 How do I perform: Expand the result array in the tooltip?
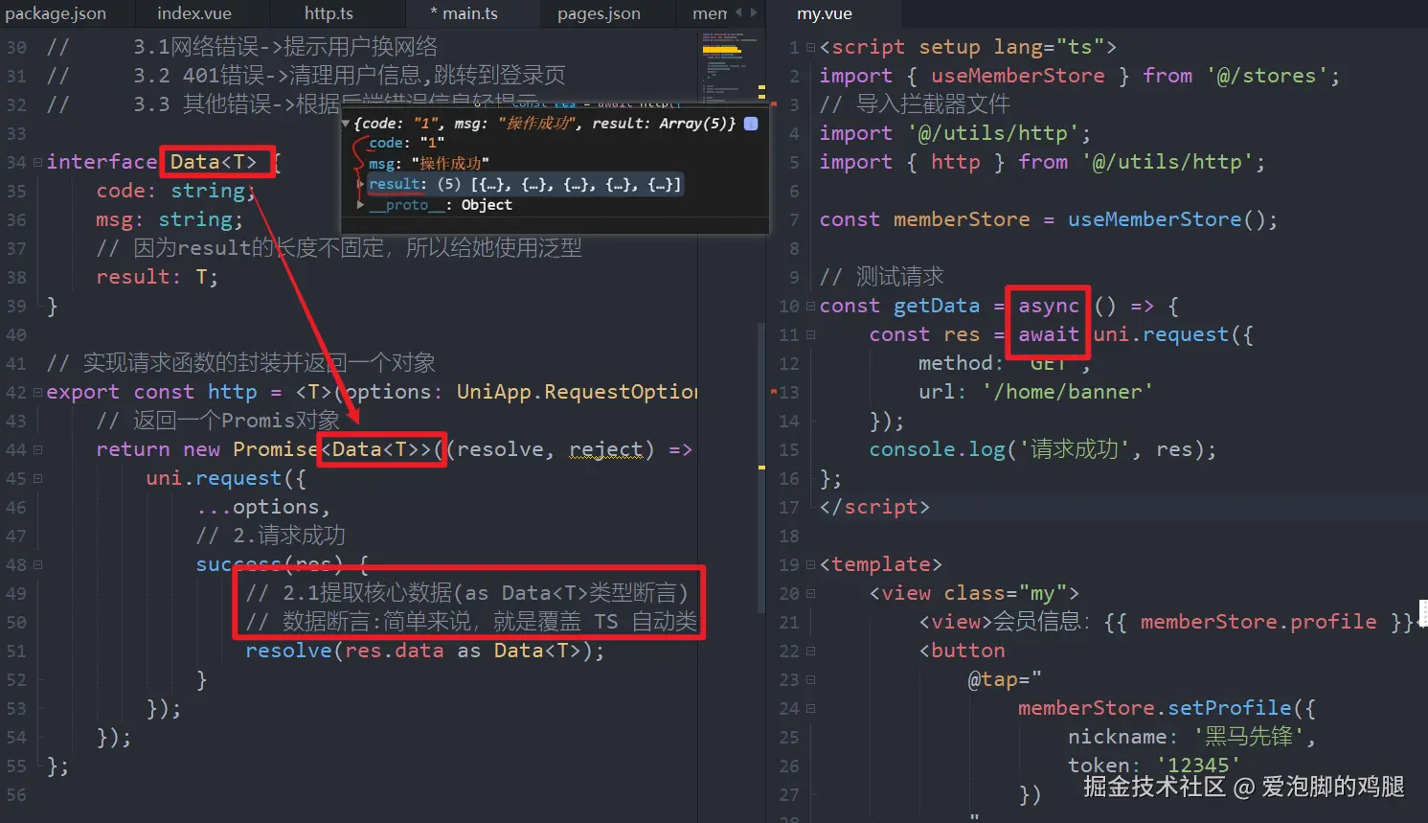point(360,184)
